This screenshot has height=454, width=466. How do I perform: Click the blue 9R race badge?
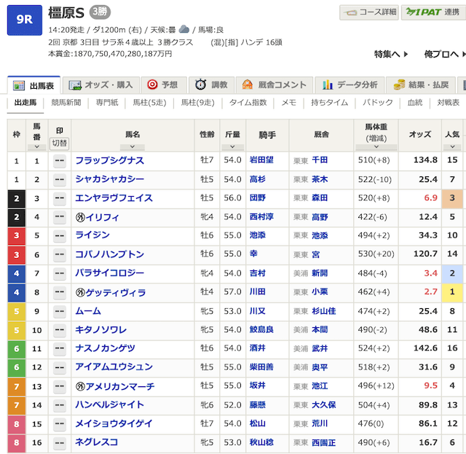tap(24, 20)
